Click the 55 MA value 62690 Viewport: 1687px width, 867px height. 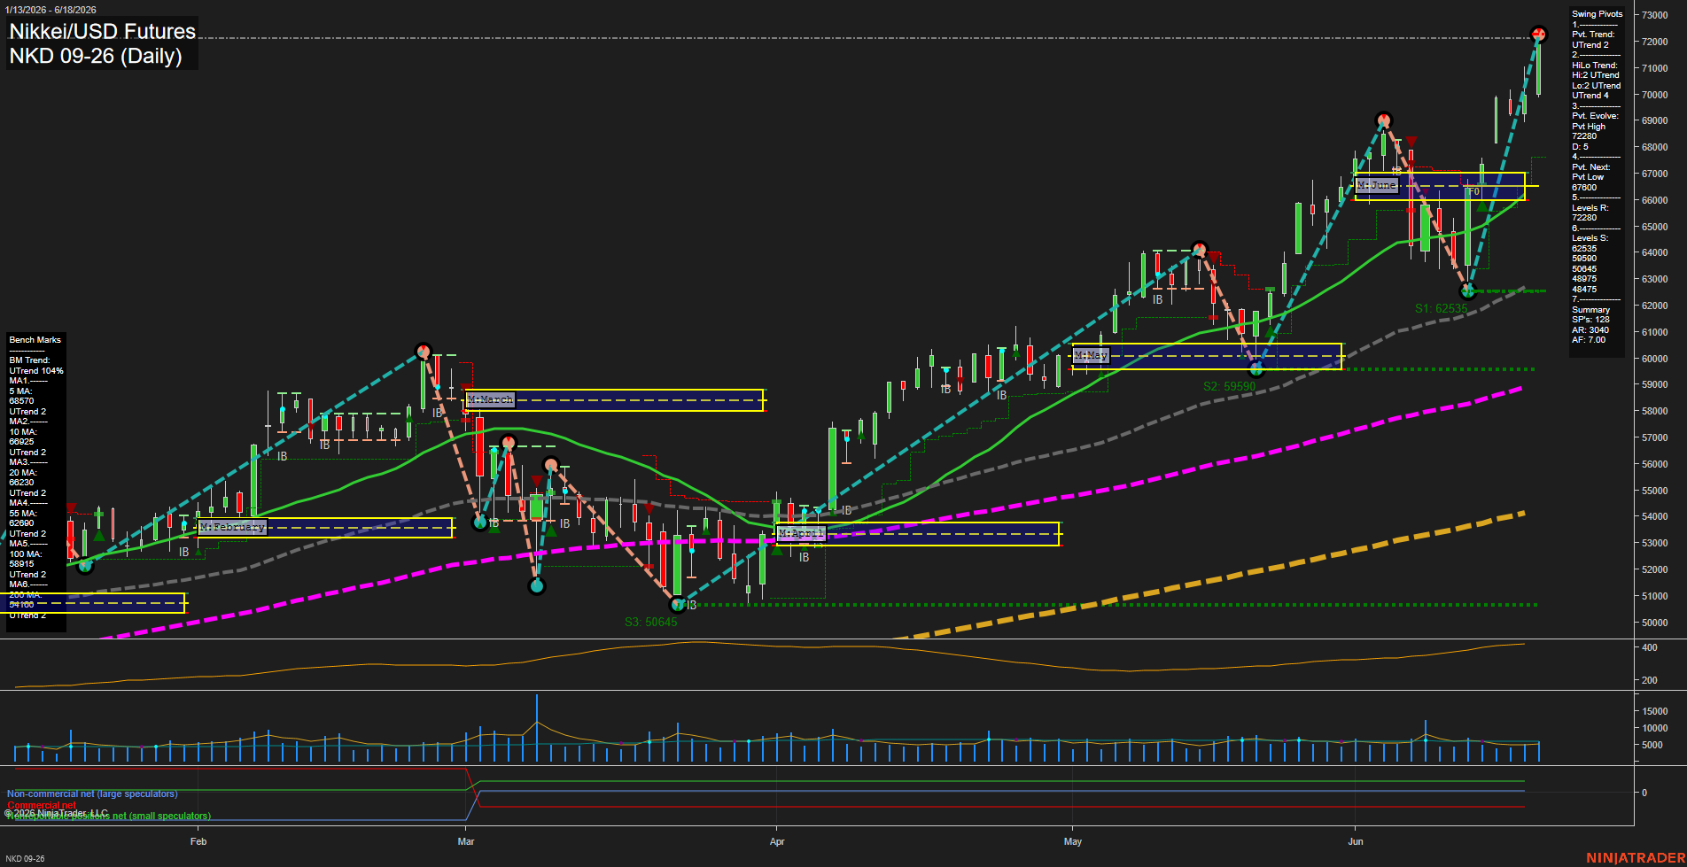21,523
